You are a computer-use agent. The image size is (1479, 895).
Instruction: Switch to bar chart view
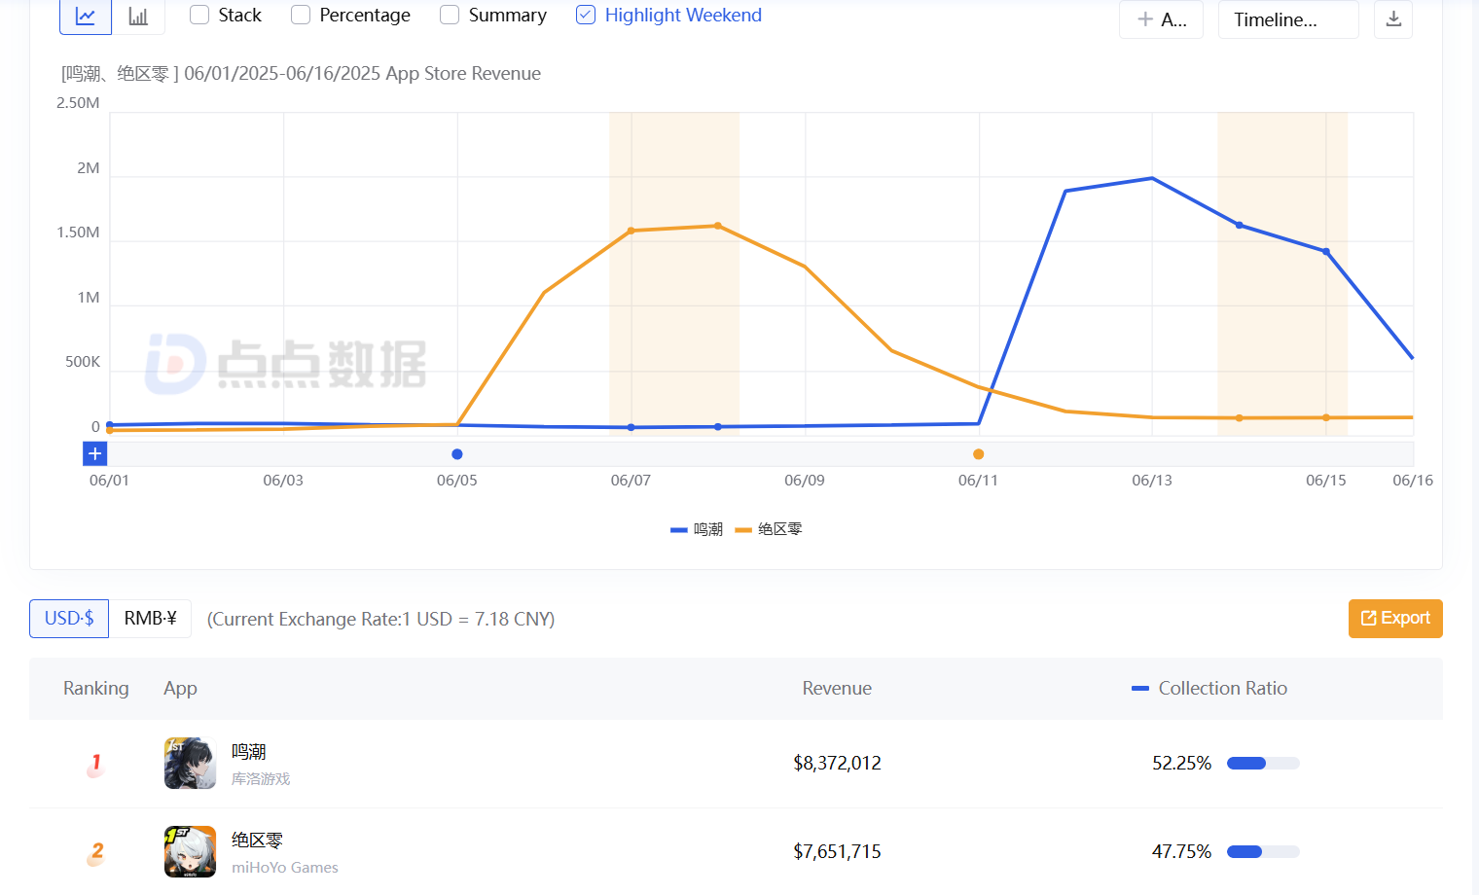coord(138,17)
